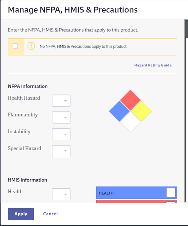Click the red flammability diamond
This screenshot has width=188, height=226.
click(x=130, y=100)
